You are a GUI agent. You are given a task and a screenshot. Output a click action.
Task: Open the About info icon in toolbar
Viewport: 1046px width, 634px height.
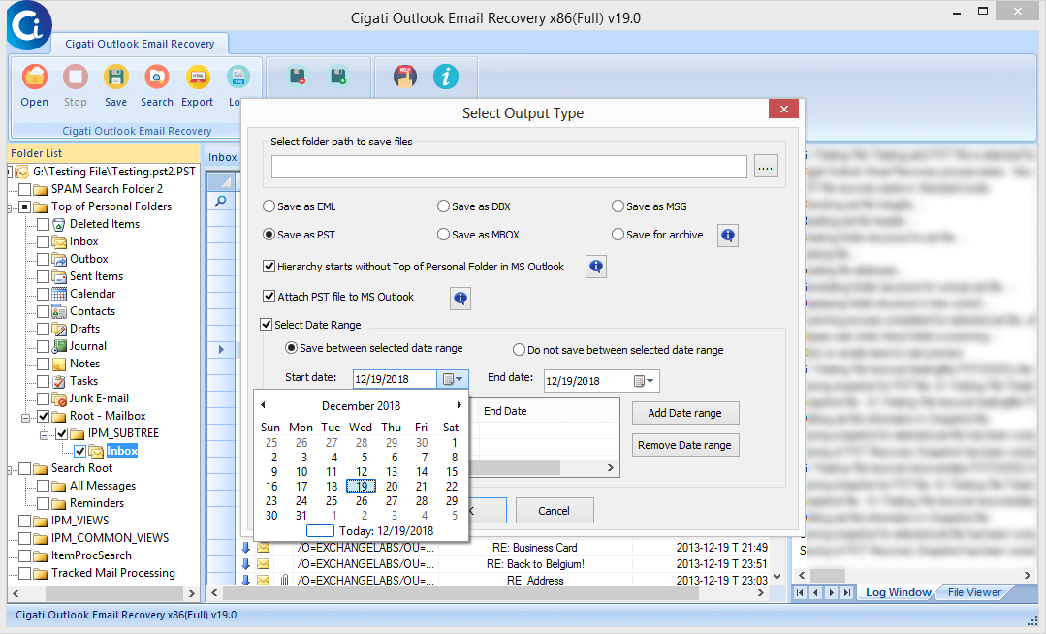(x=446, y=77)
